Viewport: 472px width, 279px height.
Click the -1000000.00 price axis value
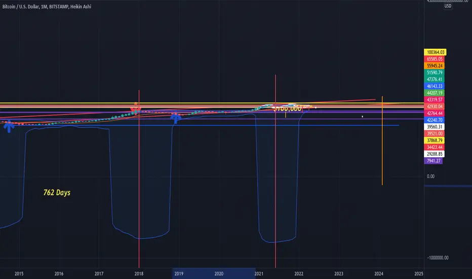coord(438,258)
